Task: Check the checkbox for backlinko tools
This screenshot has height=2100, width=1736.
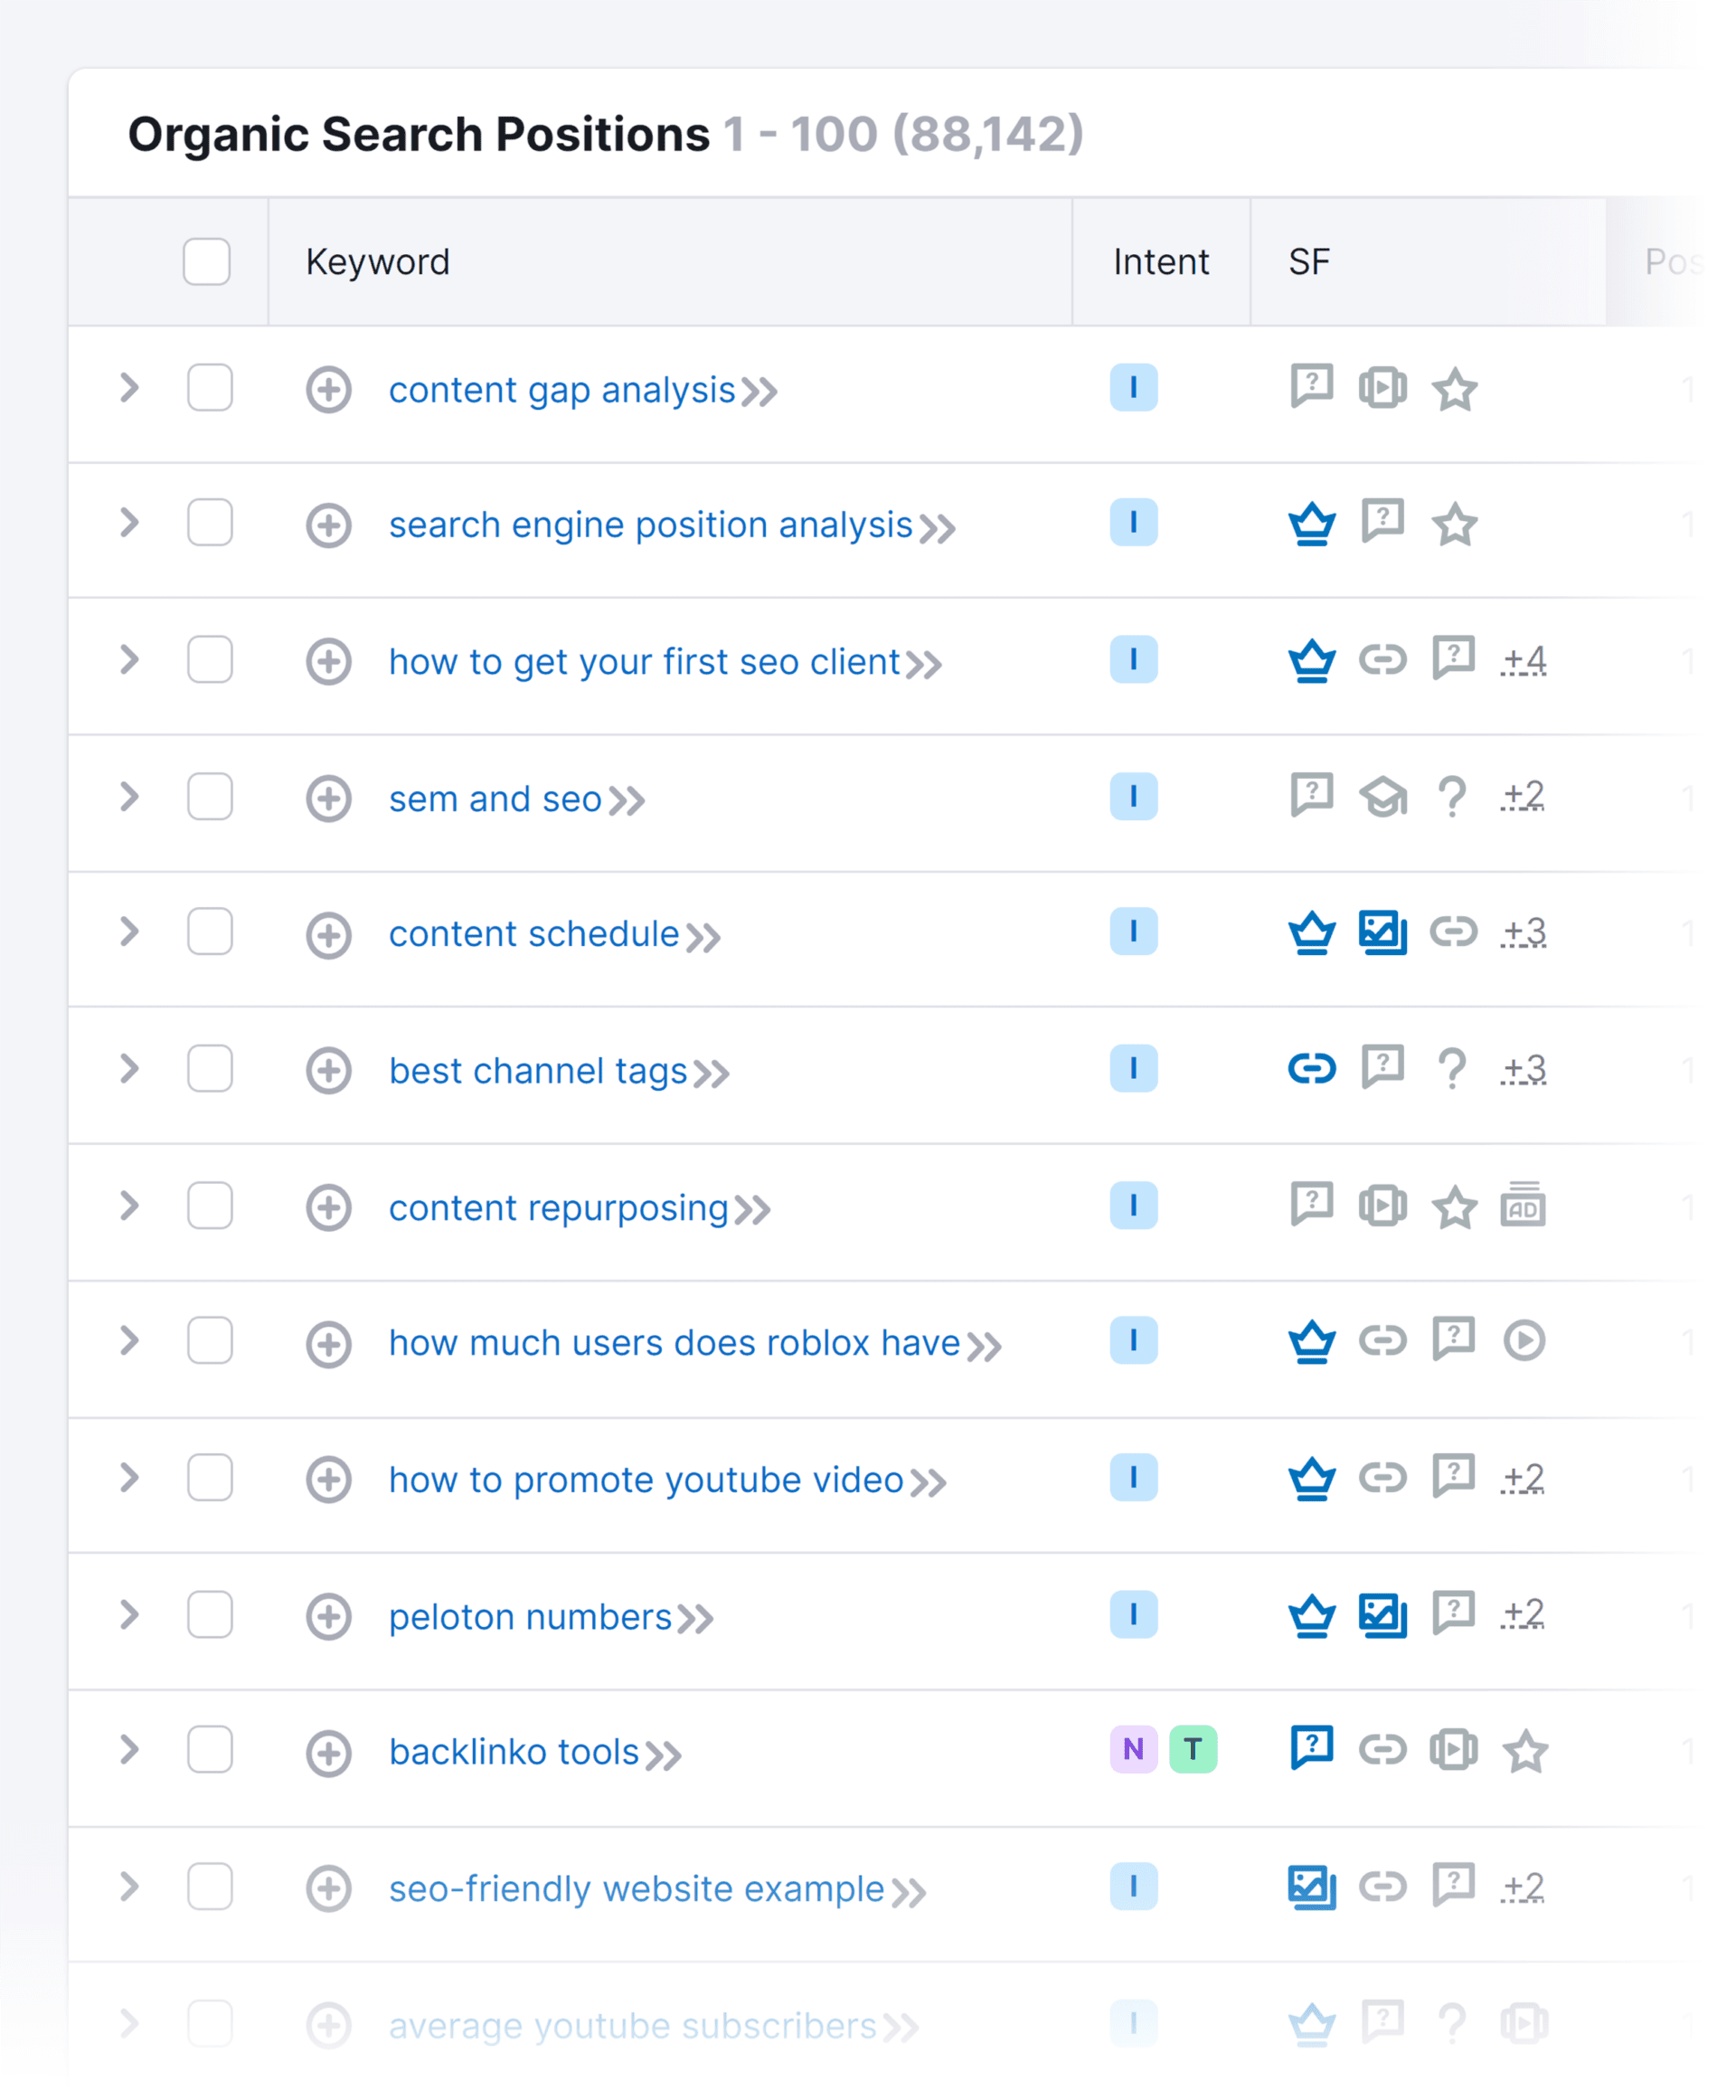Action: click(209, 1751)
